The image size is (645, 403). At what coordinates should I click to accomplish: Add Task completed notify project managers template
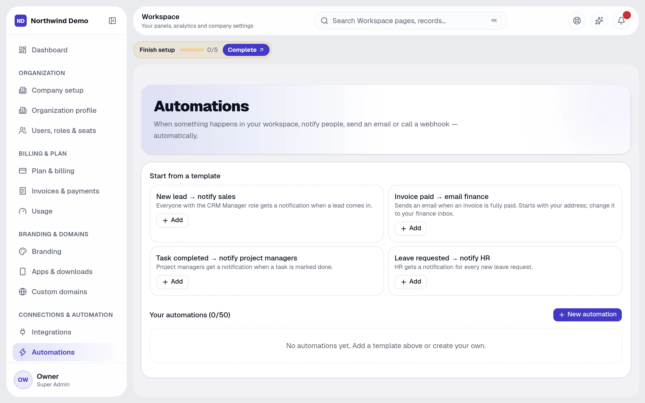pyautogui.click(x=172, y=282)
